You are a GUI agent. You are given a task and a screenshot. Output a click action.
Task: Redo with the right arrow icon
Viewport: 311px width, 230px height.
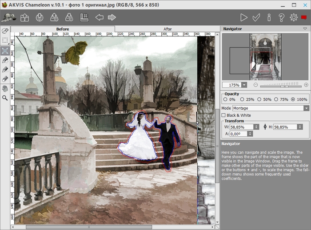pos(112,17)
